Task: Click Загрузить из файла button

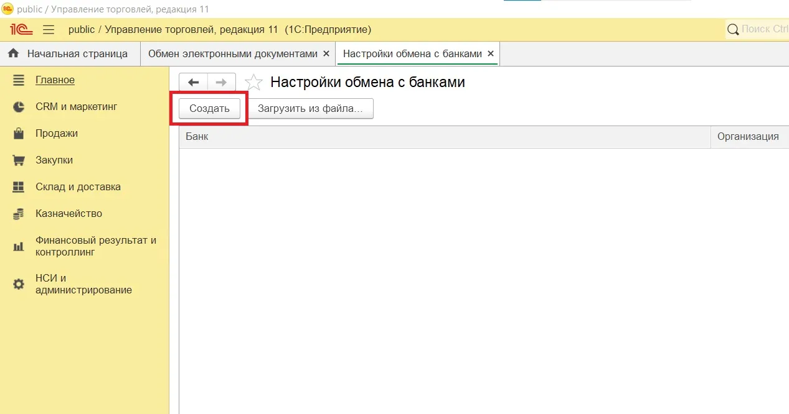Action: click(x=310, y=108)
